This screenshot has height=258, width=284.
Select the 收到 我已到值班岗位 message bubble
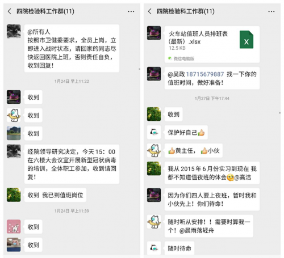tap(55, 195)
